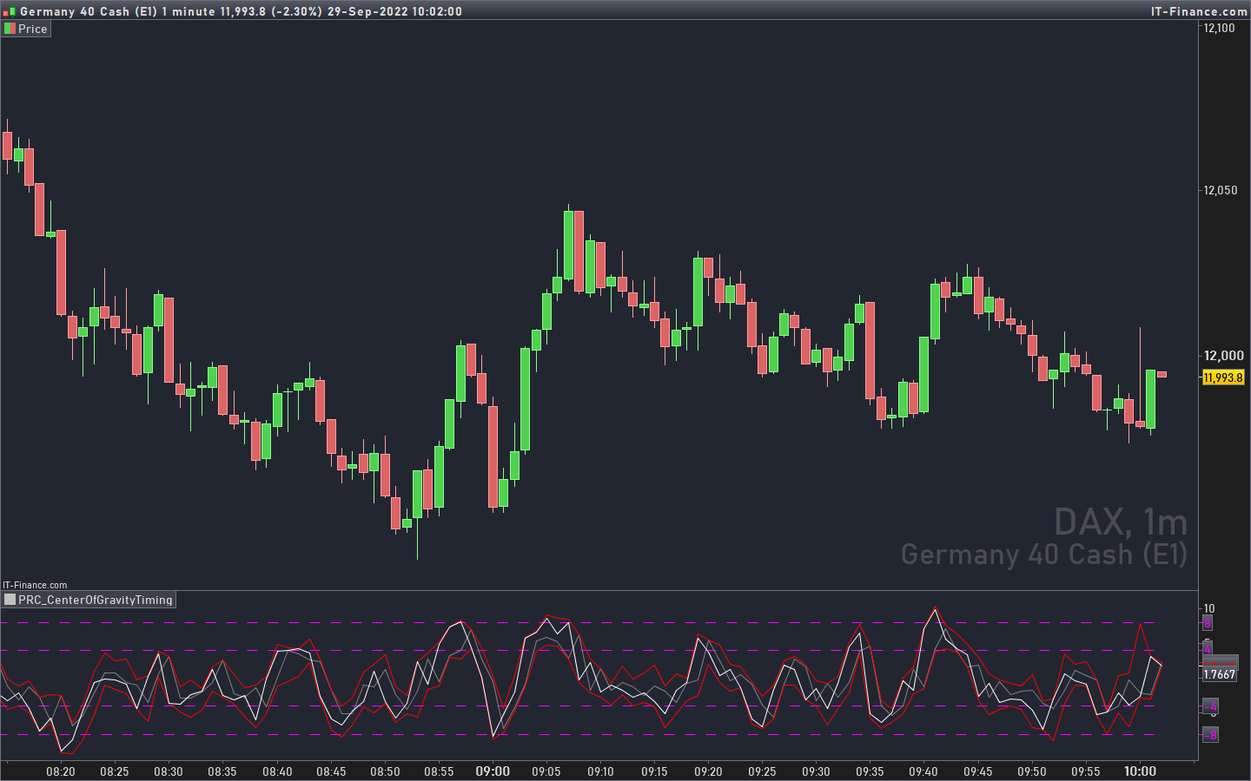Viewport: 1251px width, 781px height.
Task: Click the 08:55 time axis label
Action: [x=439, y=771]
